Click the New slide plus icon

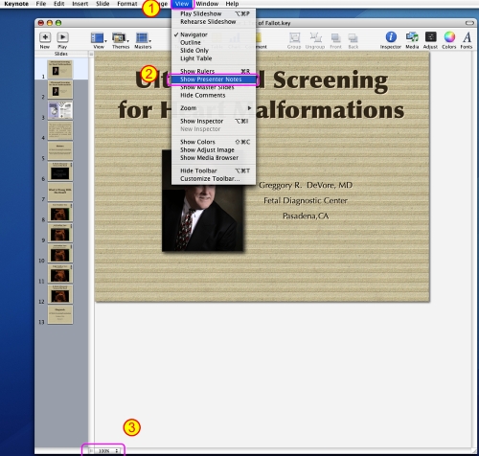[45, 37]
